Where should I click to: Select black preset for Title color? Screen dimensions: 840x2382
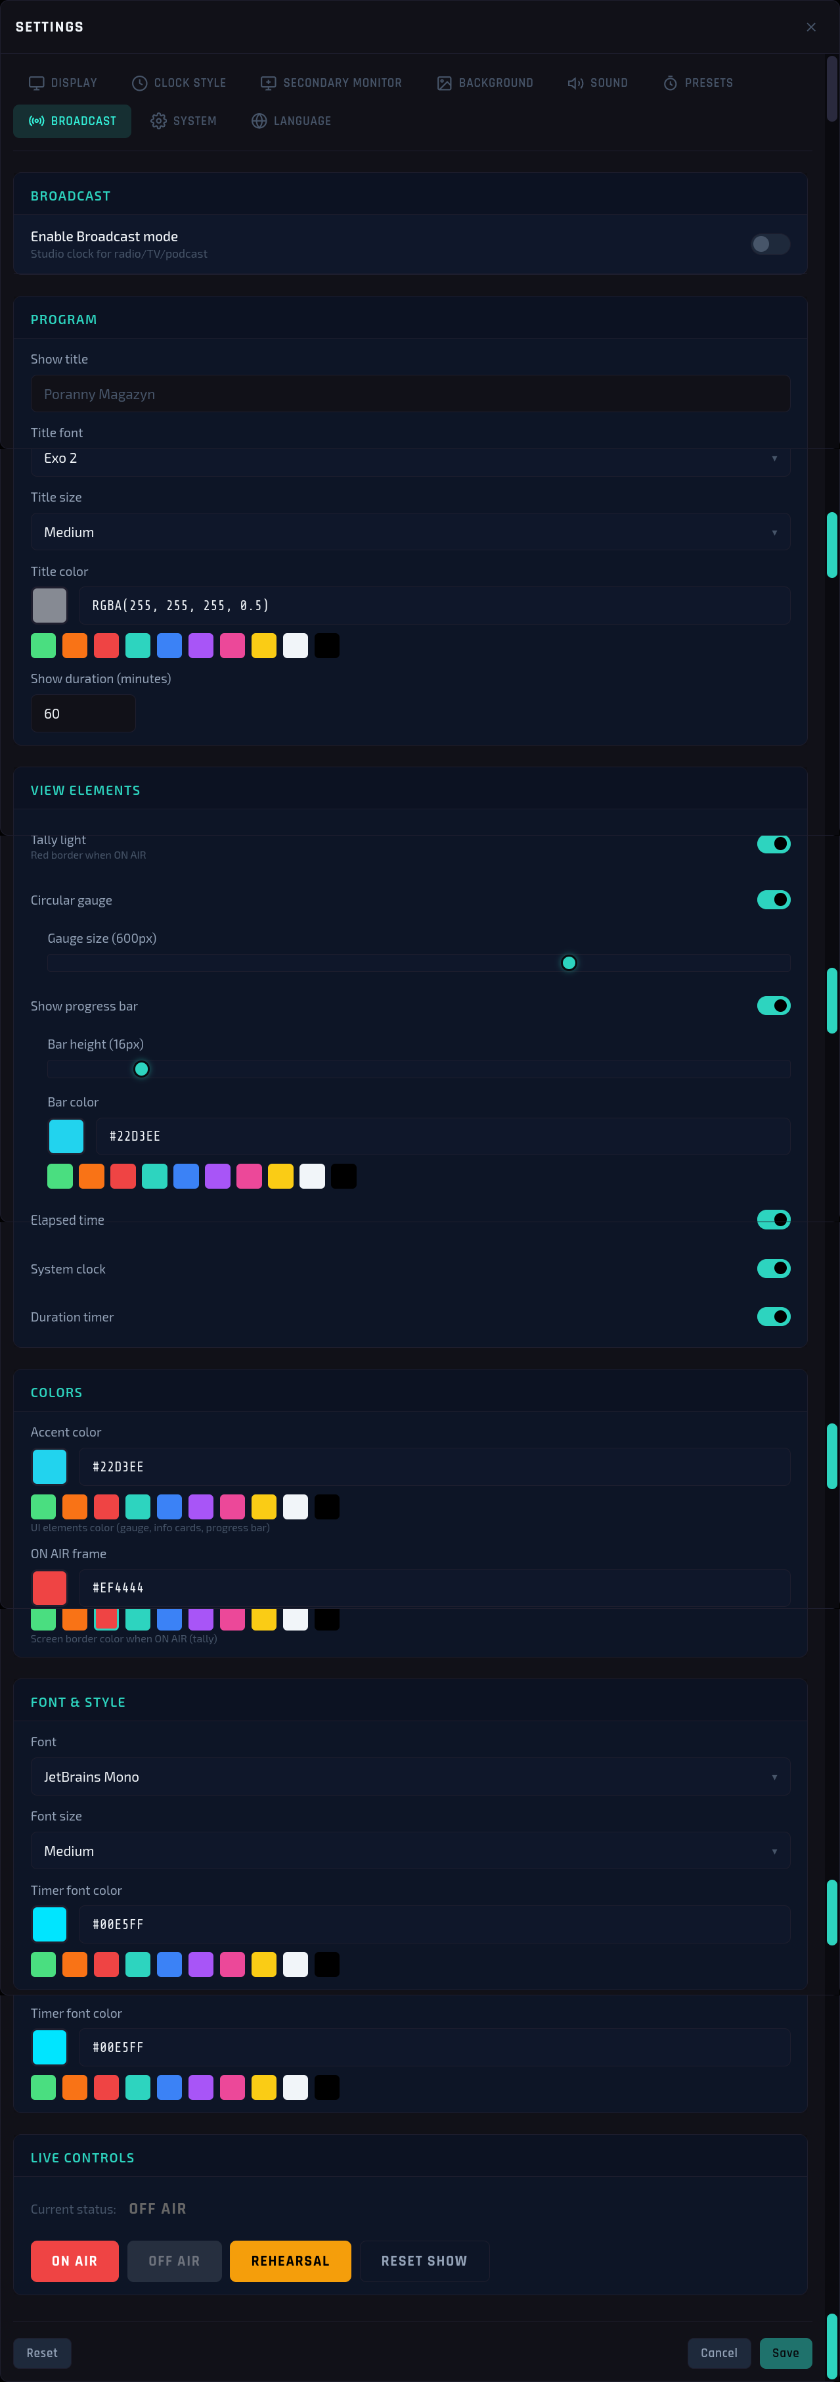(327, 646)
